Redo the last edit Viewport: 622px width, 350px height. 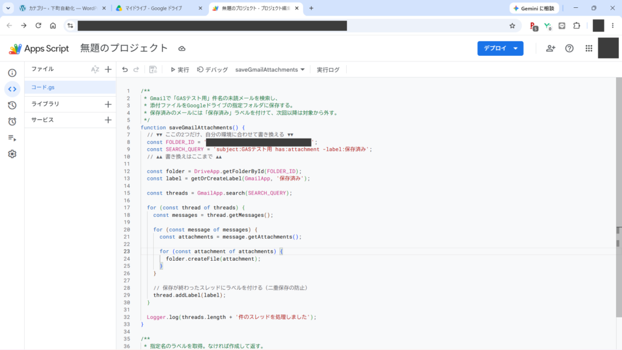click(x=136, y=69)
